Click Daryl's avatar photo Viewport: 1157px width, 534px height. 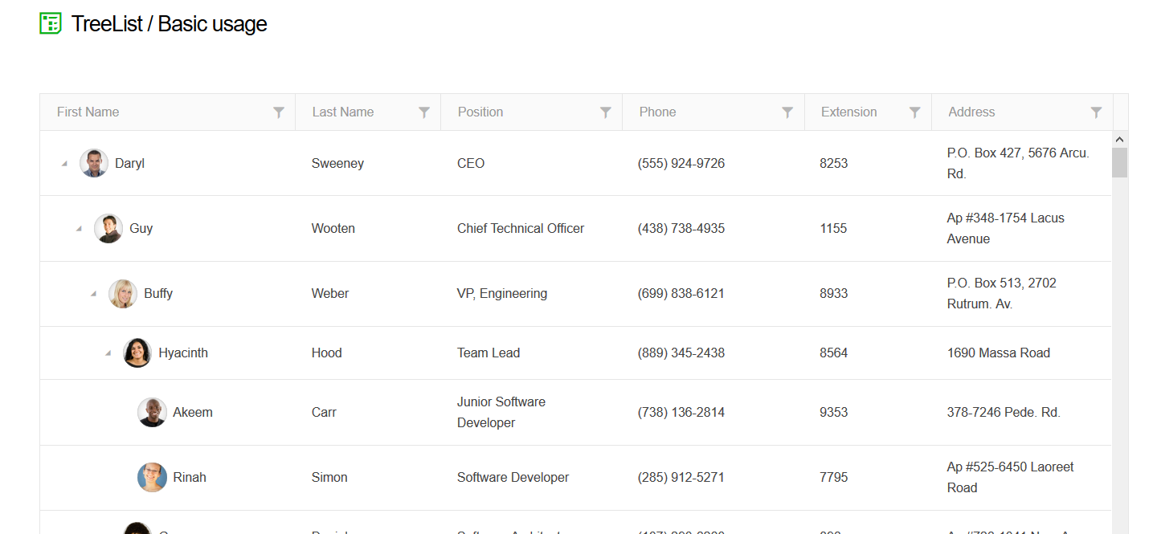94,163
